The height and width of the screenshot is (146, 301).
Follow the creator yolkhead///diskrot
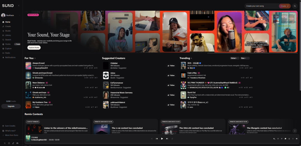[x=171, y=105]
